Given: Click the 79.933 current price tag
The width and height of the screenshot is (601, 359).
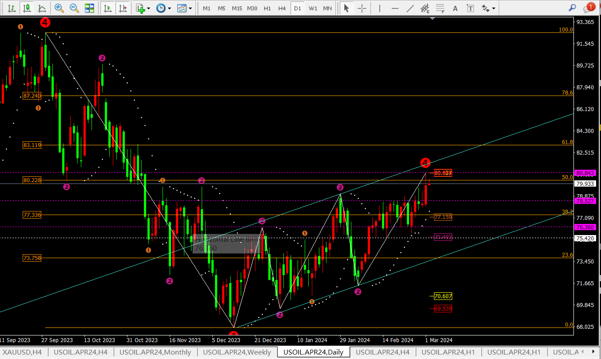Looking at the screenshot, I should [585, 183].
